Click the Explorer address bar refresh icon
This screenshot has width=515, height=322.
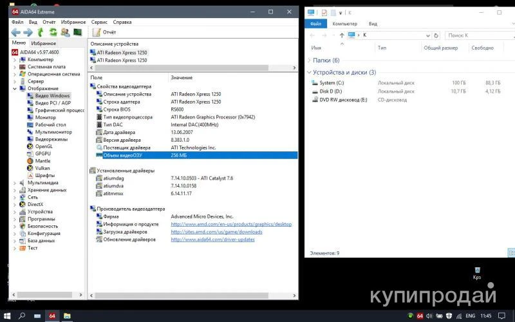tap(436, 35)
